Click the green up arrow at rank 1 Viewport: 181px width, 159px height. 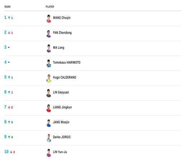(9, 18)
